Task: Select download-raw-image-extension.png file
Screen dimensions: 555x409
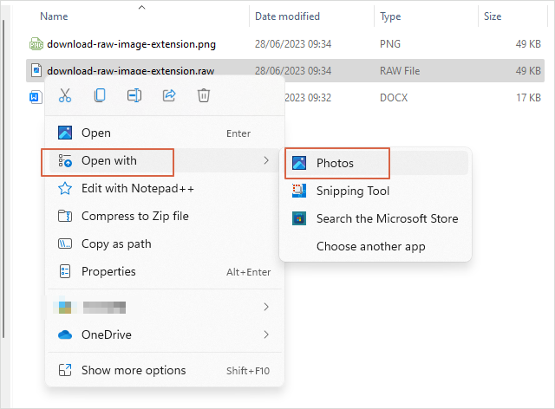Action: pyautogui.click(x=131, y=43)
